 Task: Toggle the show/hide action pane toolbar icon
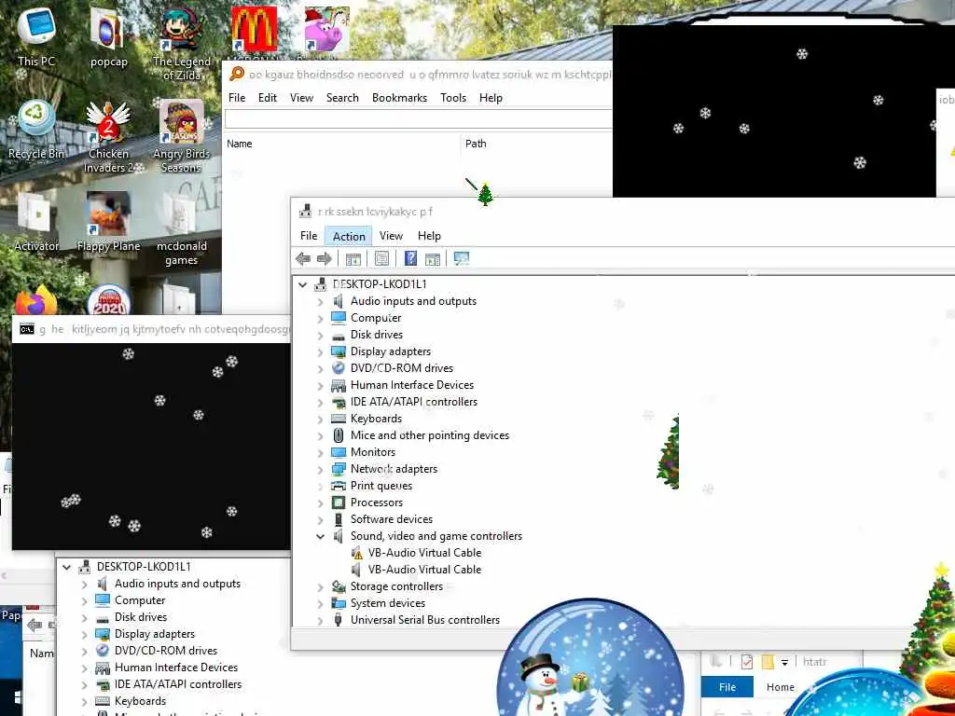pyautogui.click(x=433, y=259)
